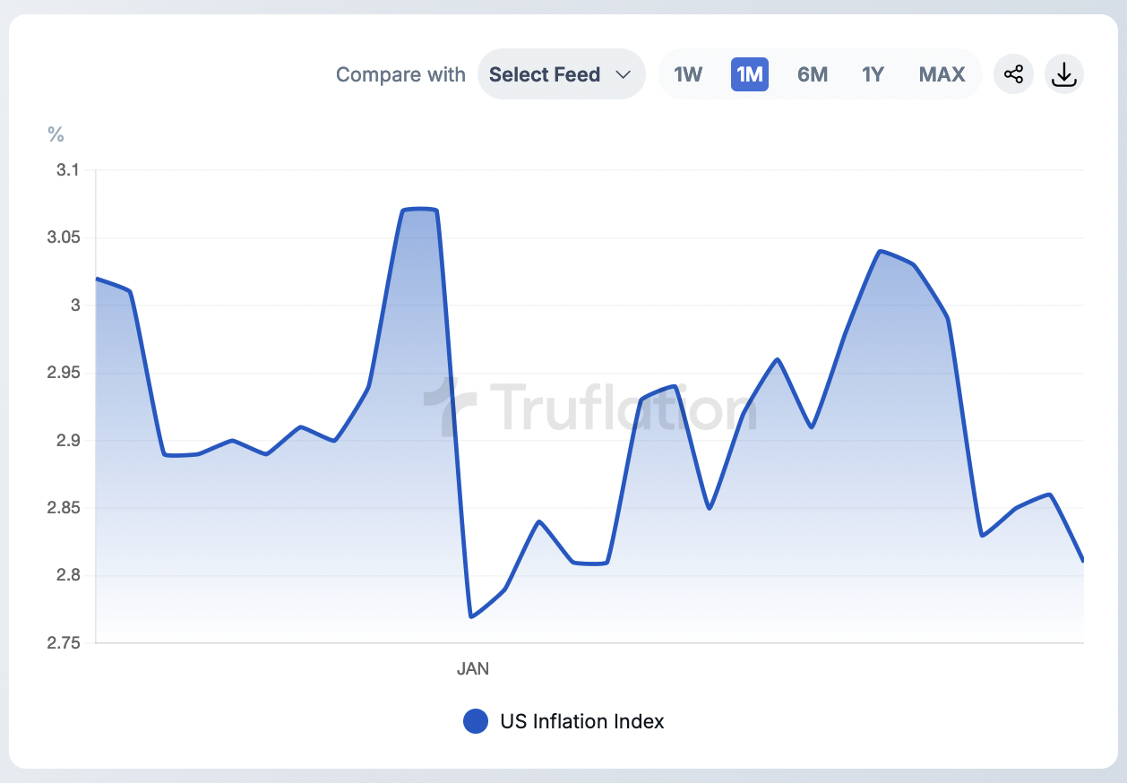Click the "Compare with" label text
This screenshot has height=783, width=1127.
(x=400, y=74)
